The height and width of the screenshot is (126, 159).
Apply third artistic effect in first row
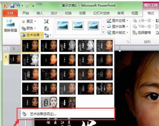(x=68, y=46)
